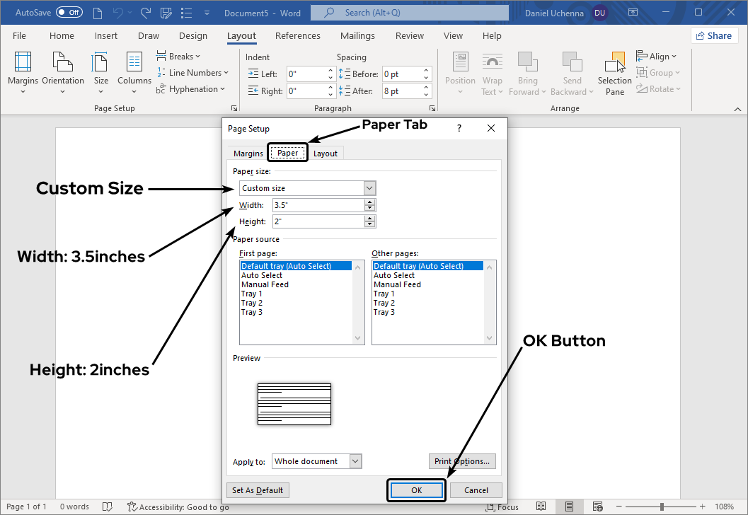Click the Accessibility status bar indicator
This screenshot has height=515, width=748.
pyautogui.click(x=178, y=507)
